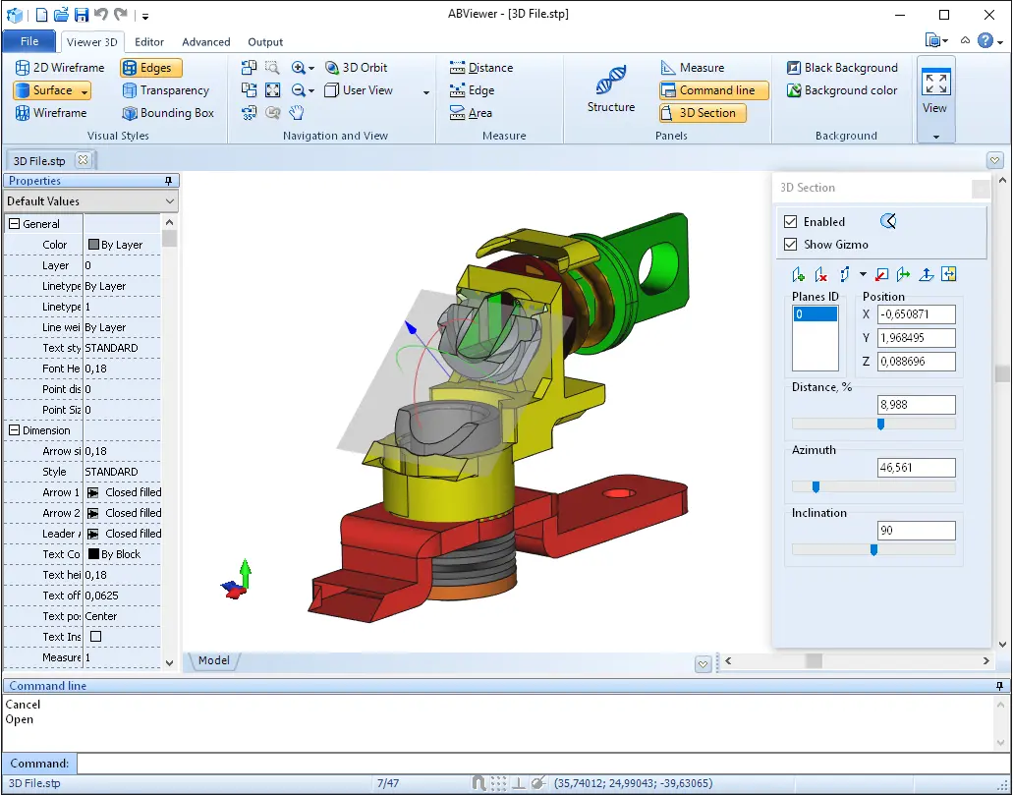The width and height of the screenshot is (1013, 795).
Task: Open the File menu tab
Action: (x=29, y=41)
